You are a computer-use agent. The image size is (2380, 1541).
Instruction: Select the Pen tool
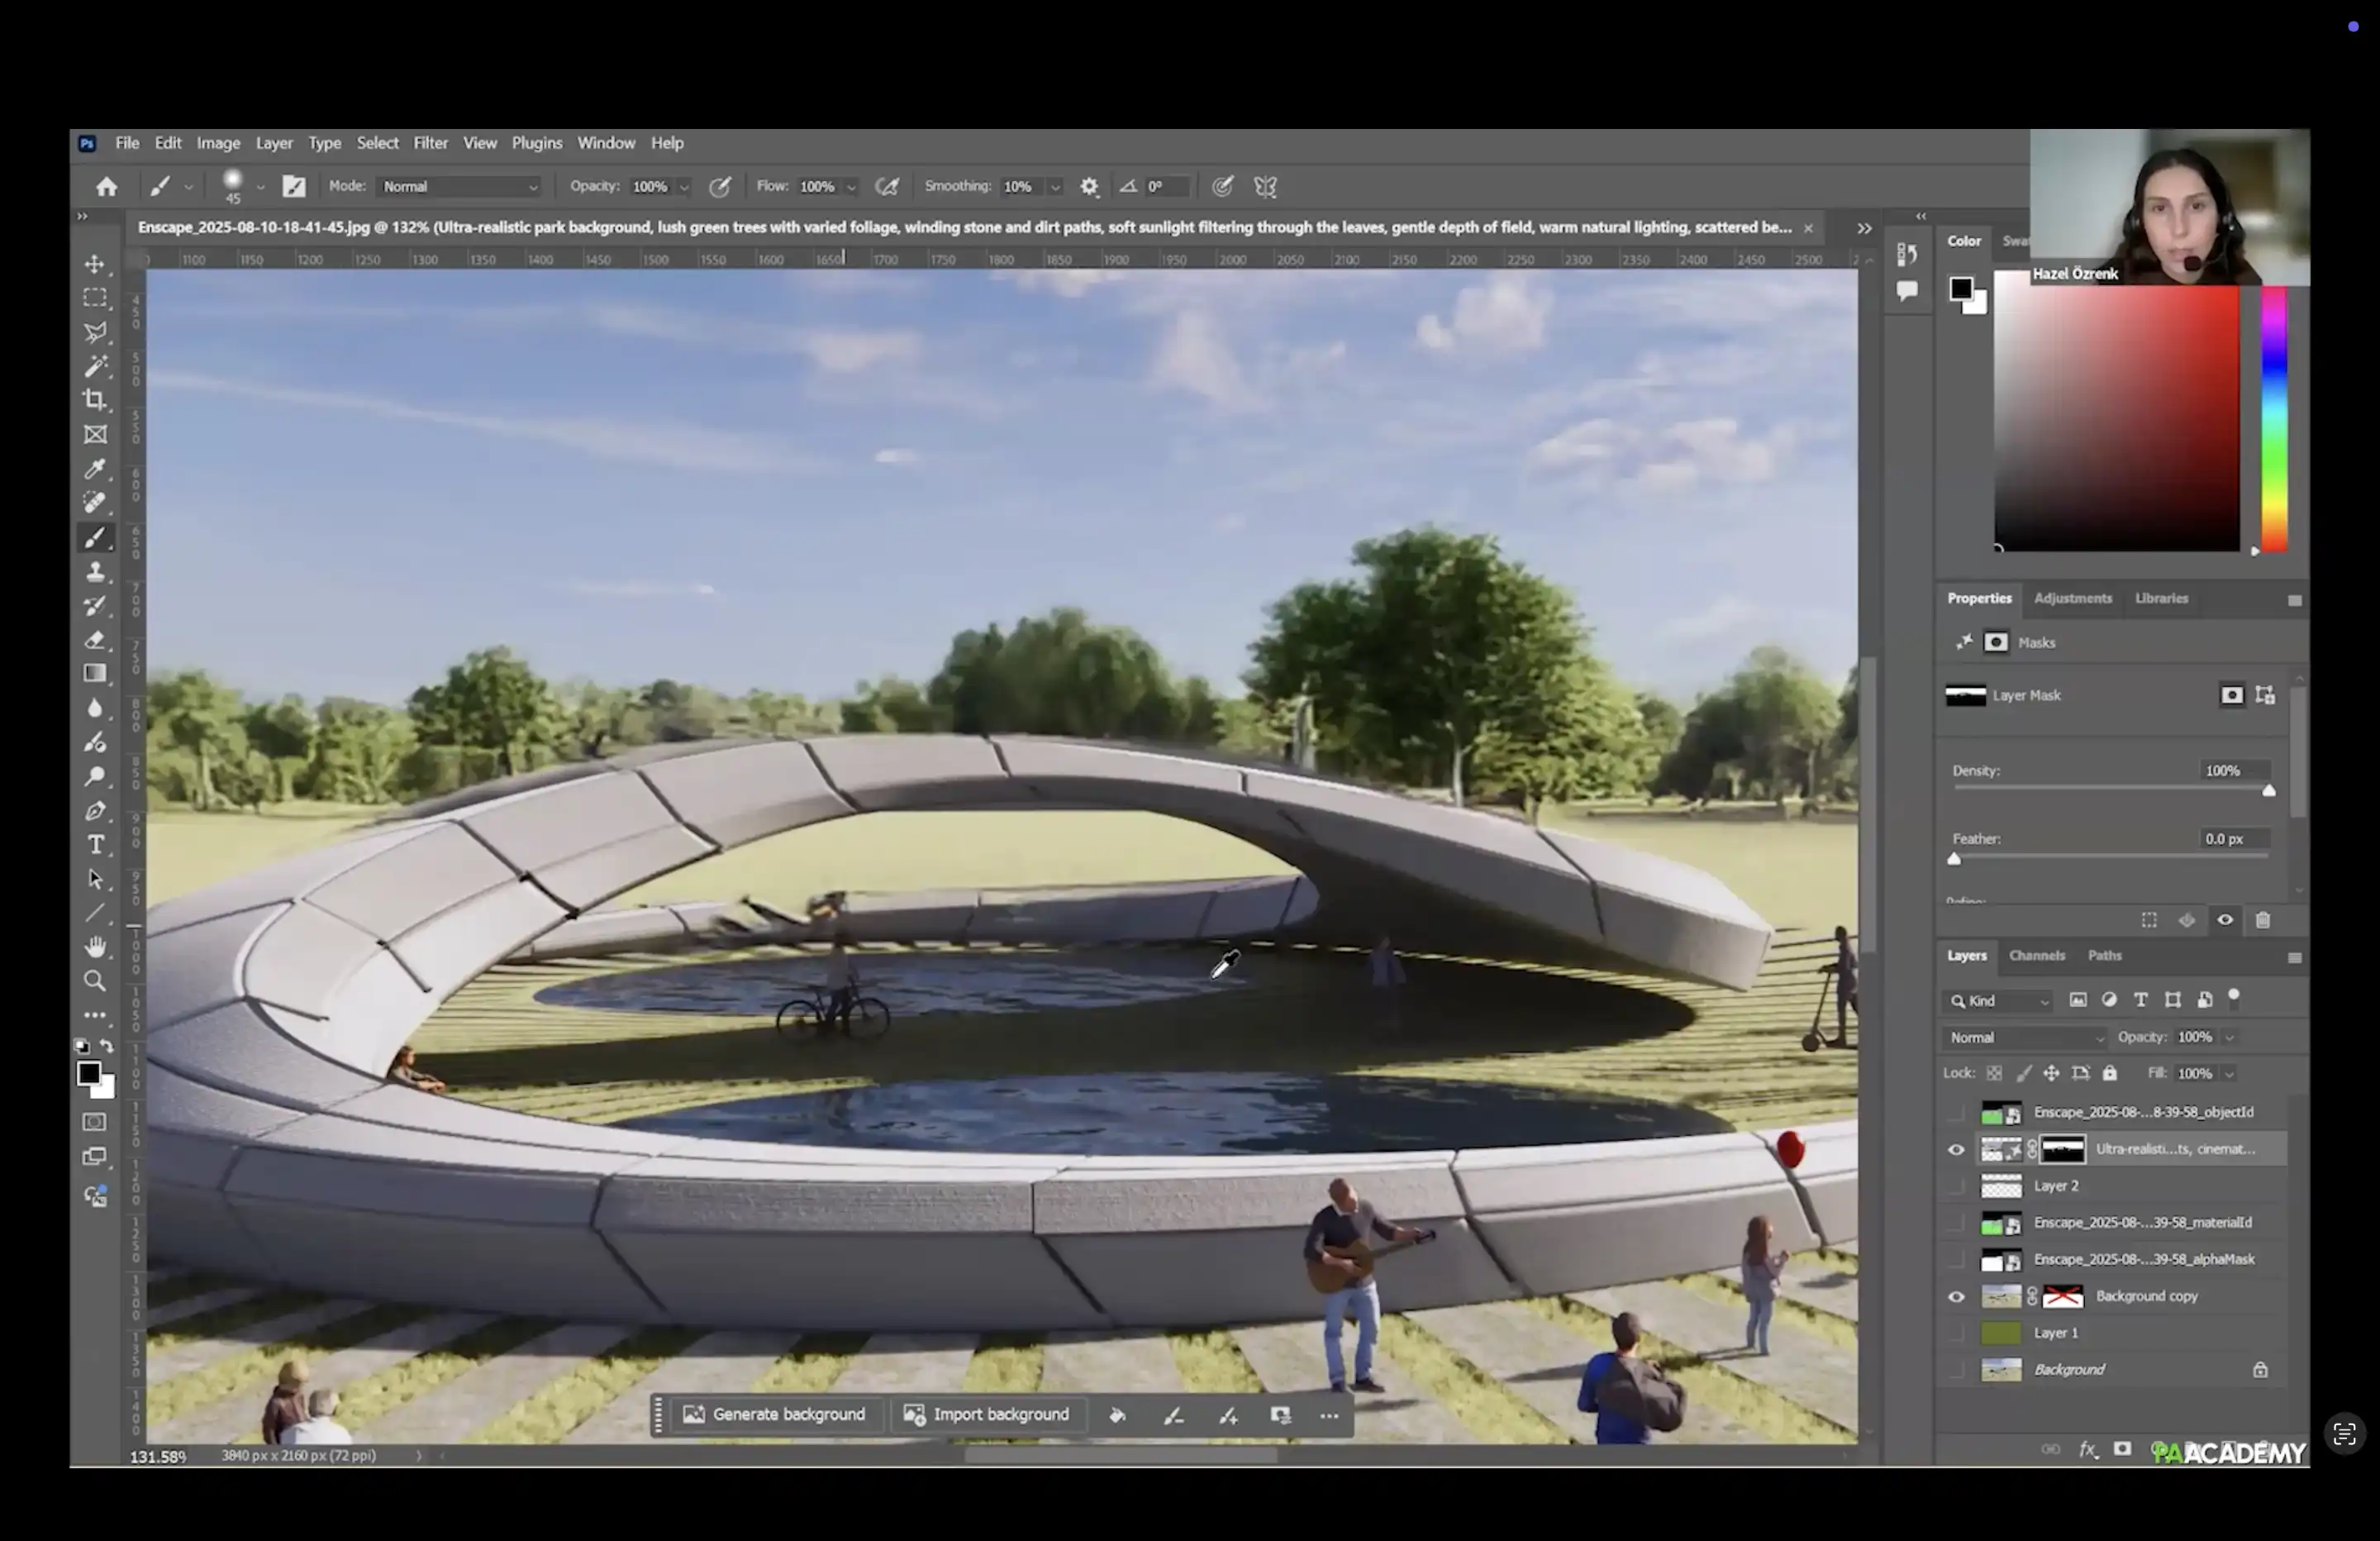[x=95, y=810]
